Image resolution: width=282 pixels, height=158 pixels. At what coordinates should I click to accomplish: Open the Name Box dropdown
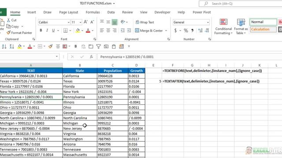coord(57,57)
